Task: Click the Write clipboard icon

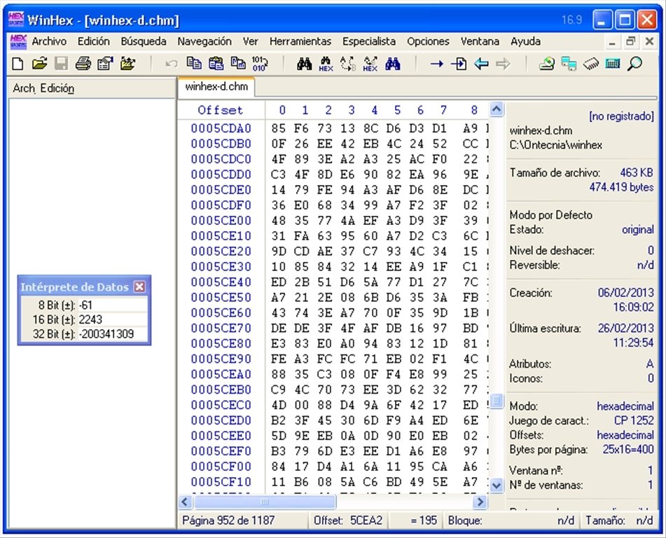Action: click(x=238, y=64)
